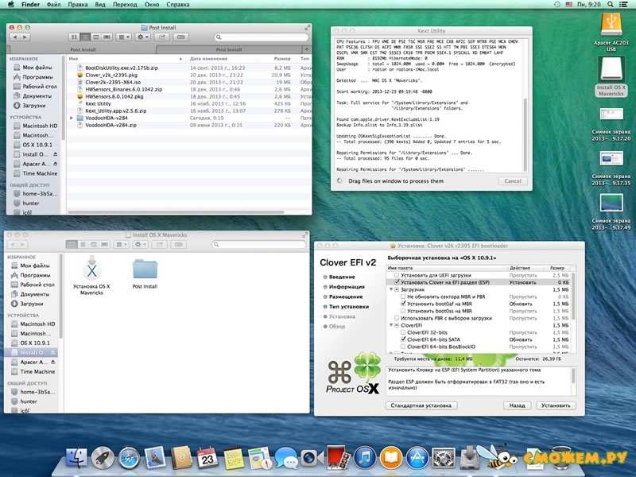The height and width of the screenshot is (477, 636).
Task: Open the Apple menu
Action: [11, 5]
